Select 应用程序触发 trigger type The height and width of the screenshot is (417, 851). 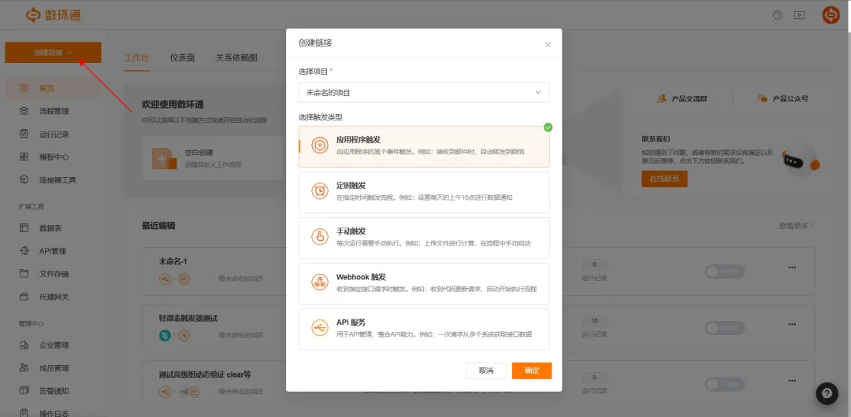424,146
